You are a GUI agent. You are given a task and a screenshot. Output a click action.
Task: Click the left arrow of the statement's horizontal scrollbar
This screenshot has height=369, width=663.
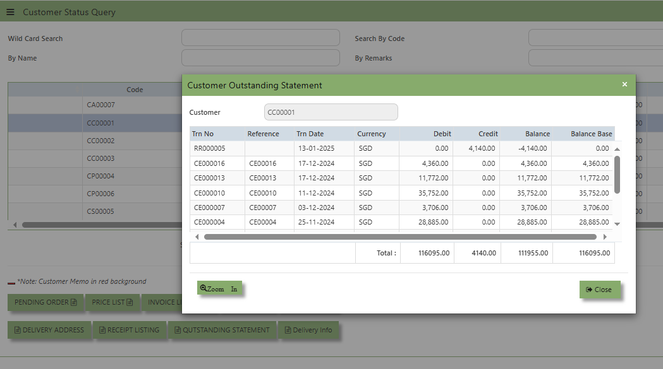(x=197, y=237)
